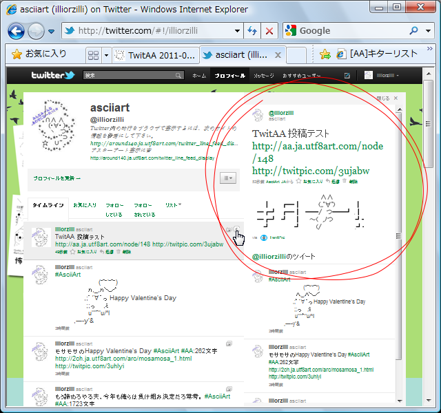Open おすすめユーザー in Twitter nav
441x413 pixels.
[302, 76]
